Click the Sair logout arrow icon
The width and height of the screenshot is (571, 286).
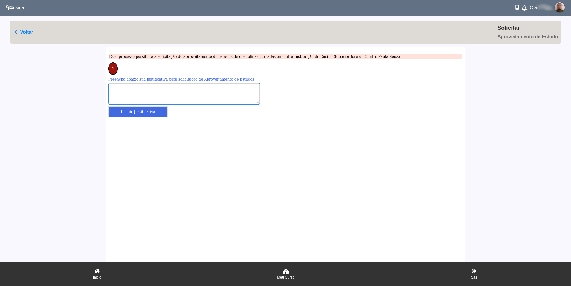coord(474,271)
